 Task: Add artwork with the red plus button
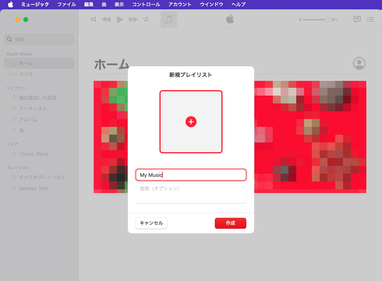pyautogui.click(x=191, y=122)
